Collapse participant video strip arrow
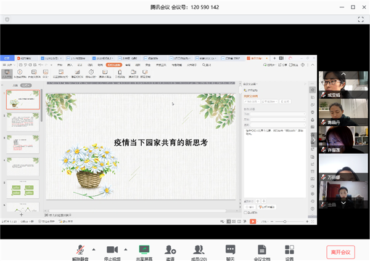 313,140
